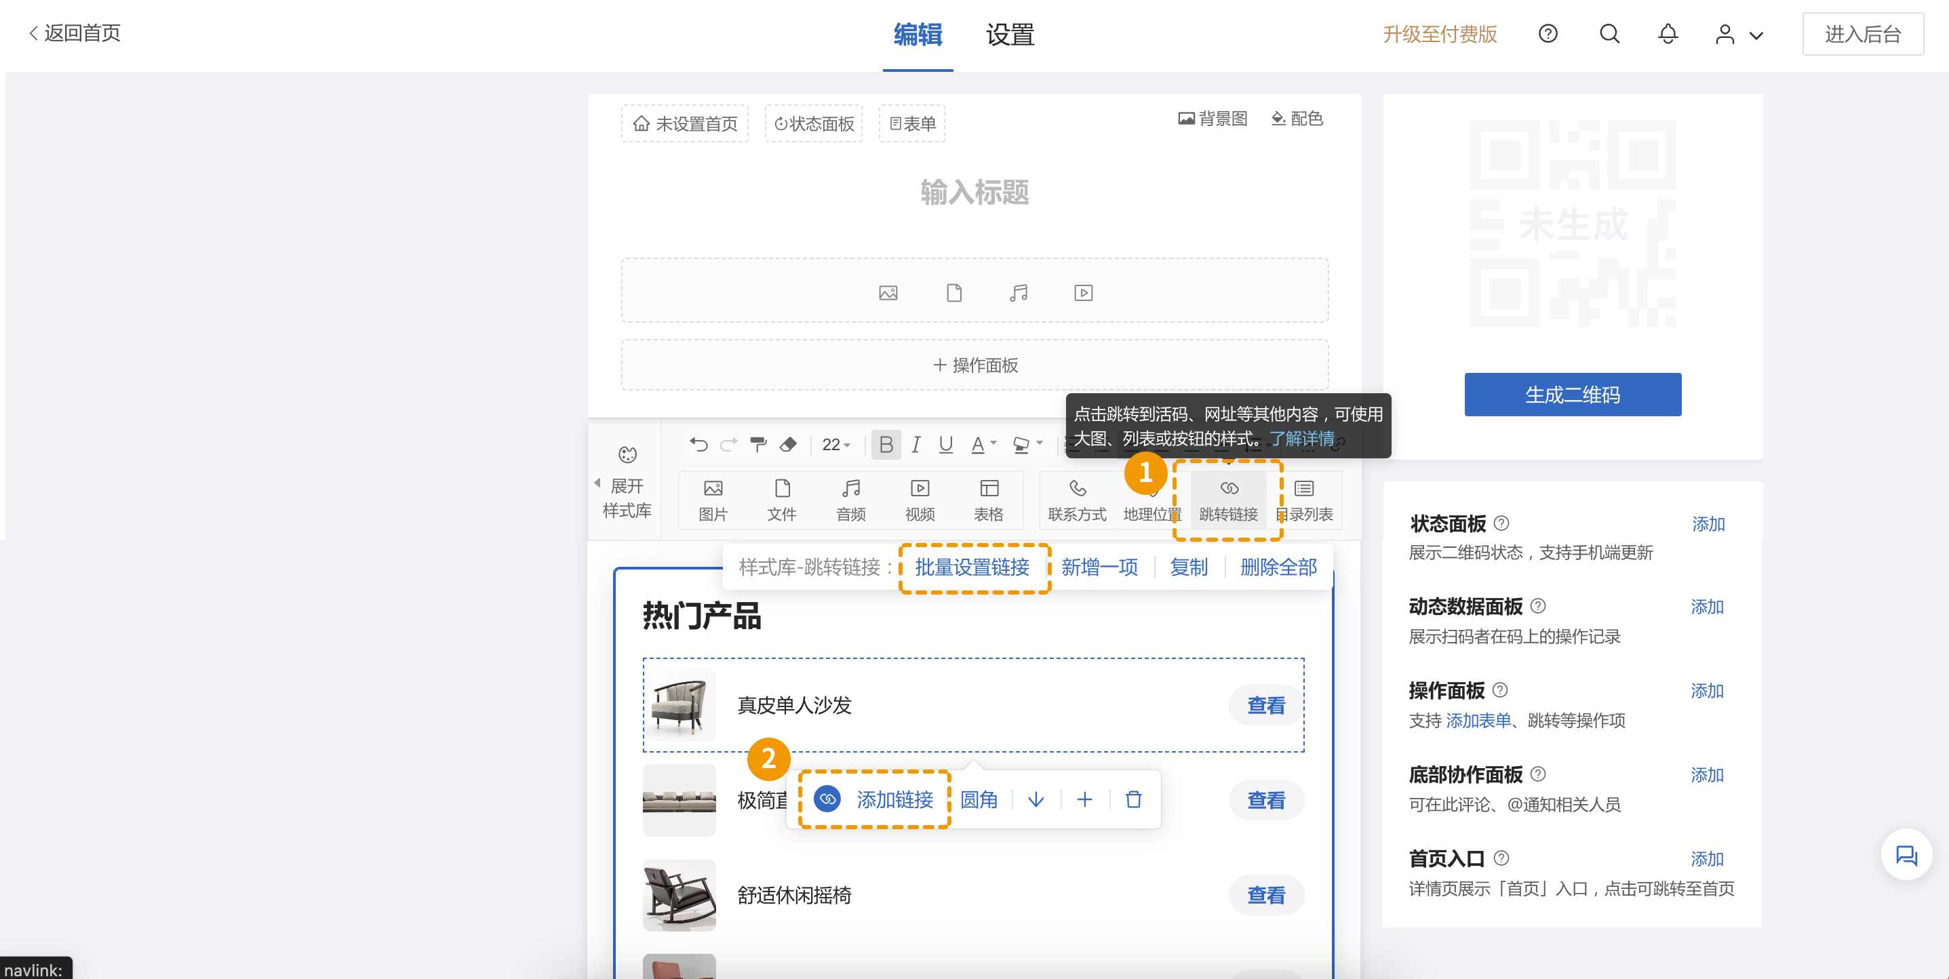Undo the last edit
Screen dimensions: 1949x979
[x=698, y=444]
